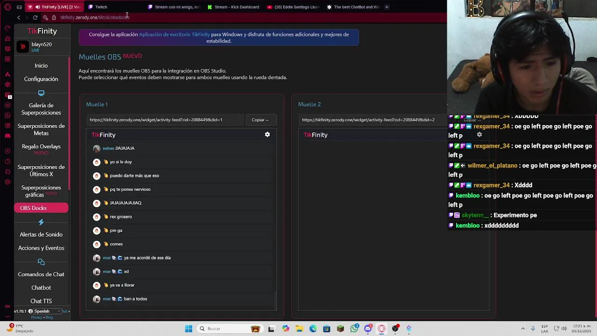Image resolution: width=597 pixels, height=336 pixels.
Task: Open Chat TTS menu item
Action: [x=41, y=301]
